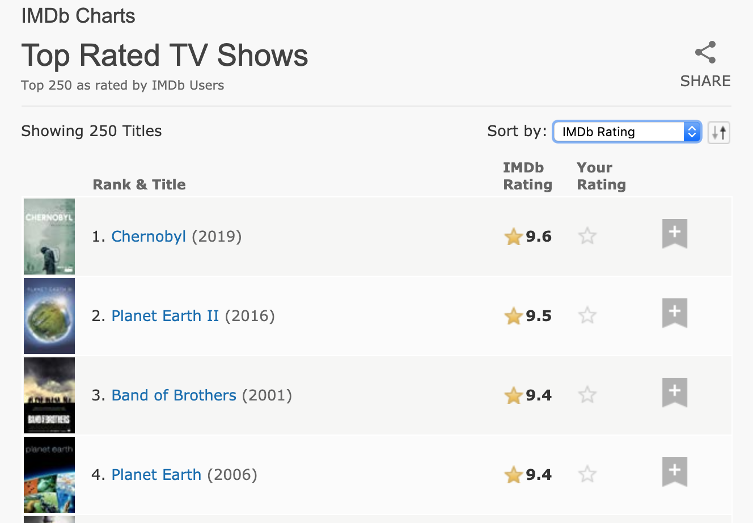Toggle ascending/descending sort order button
The height and width of the screenshot is (523, 753).
(719, 133)
